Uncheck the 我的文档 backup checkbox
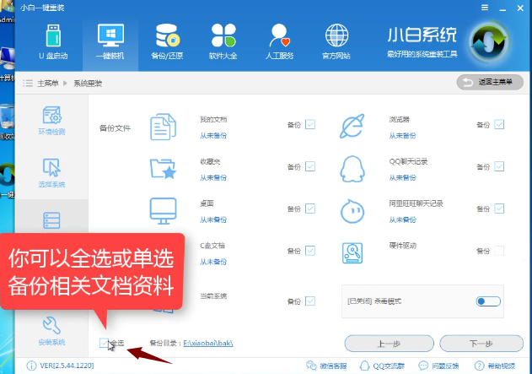Screen dimensions: 532x374 [310, 125]
